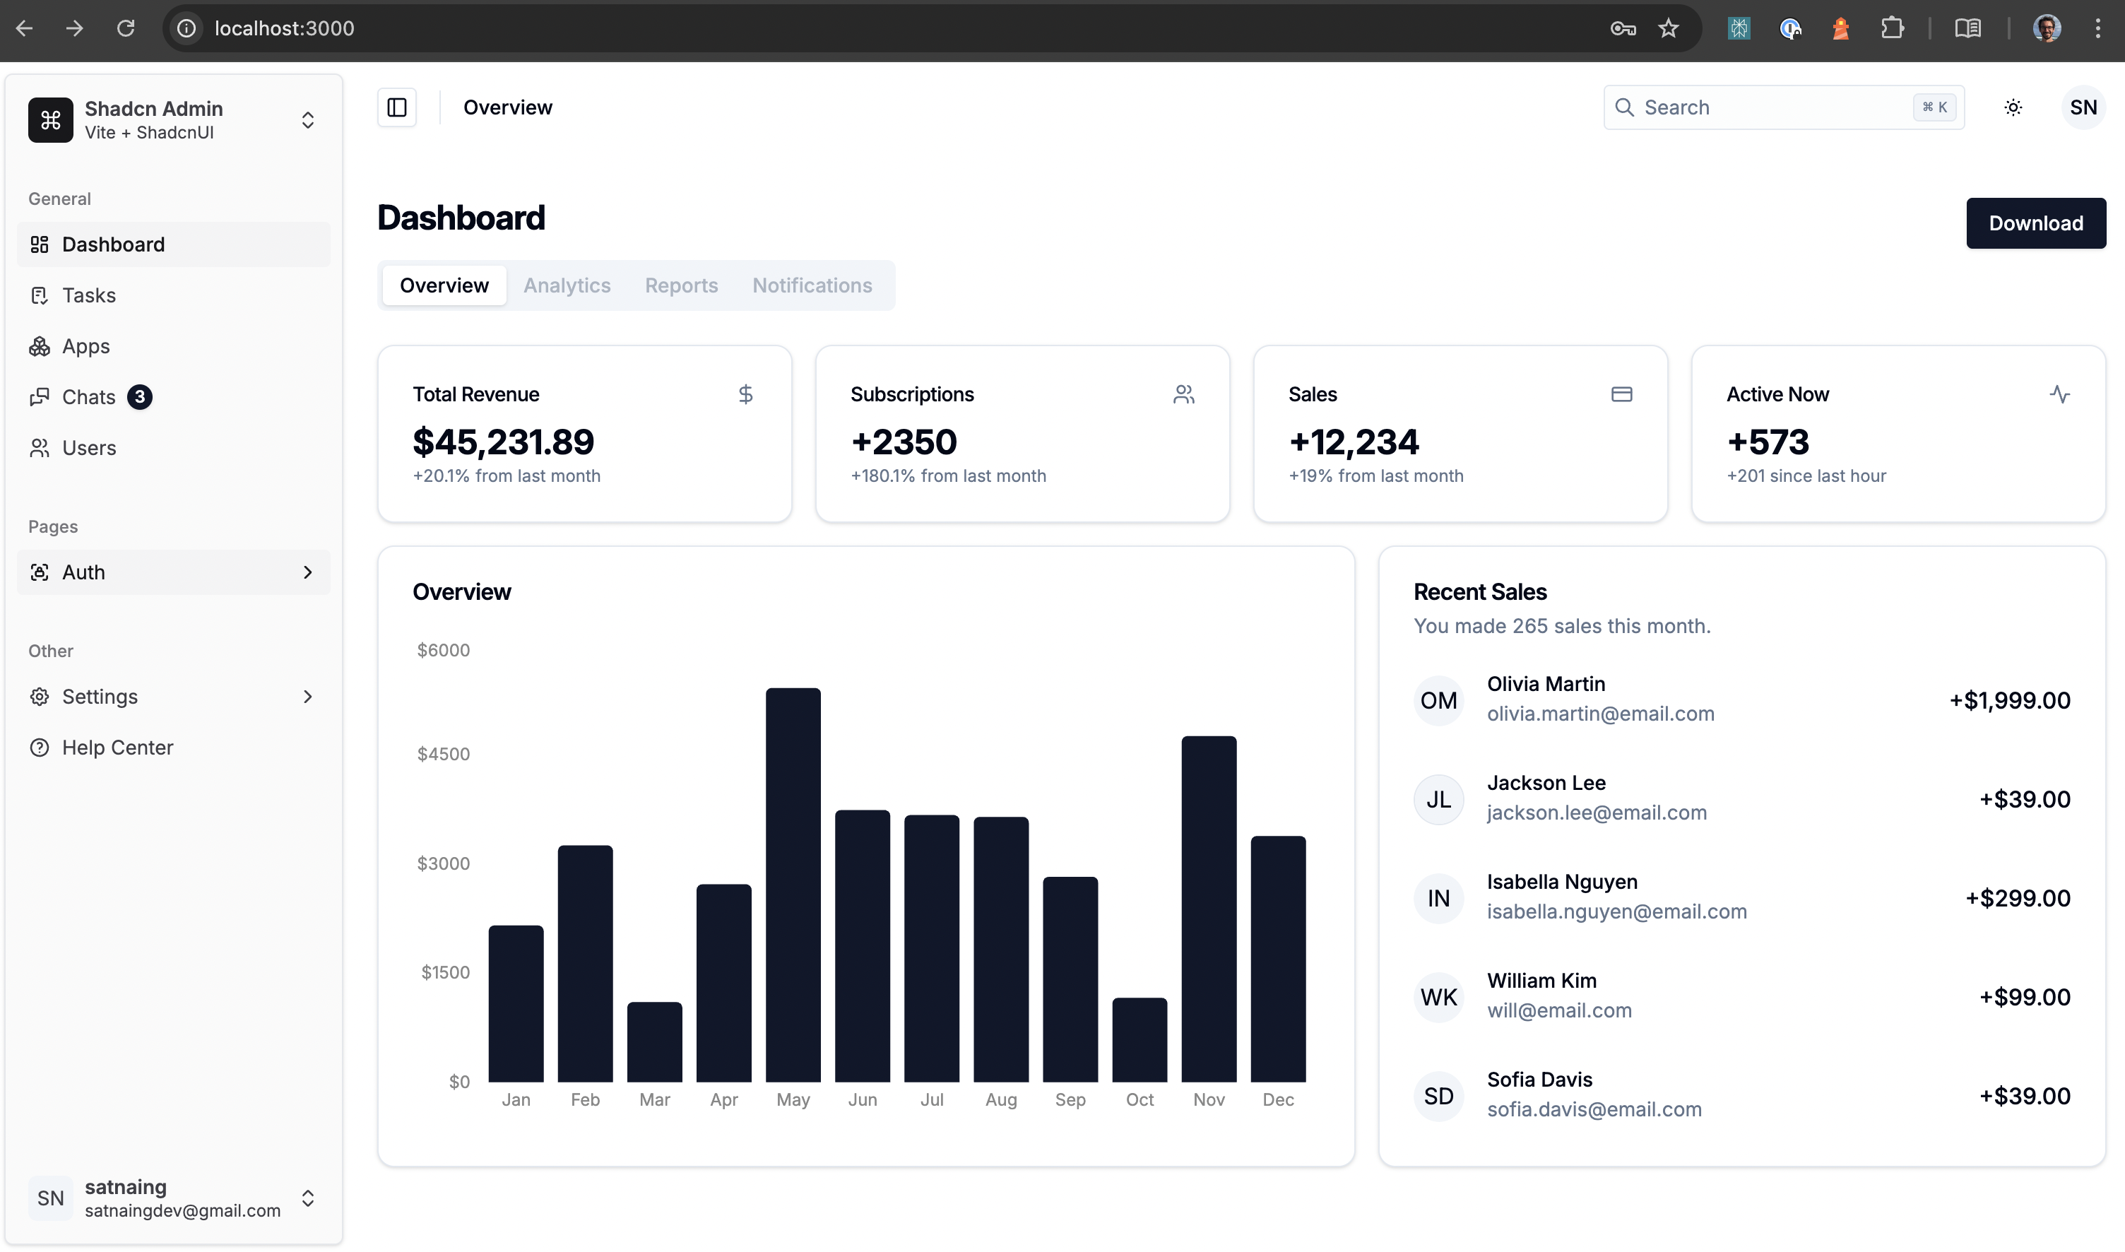The image size is (2125, 1252).
Task: Open the Users section in sidebar
Action: click(88, 447)
